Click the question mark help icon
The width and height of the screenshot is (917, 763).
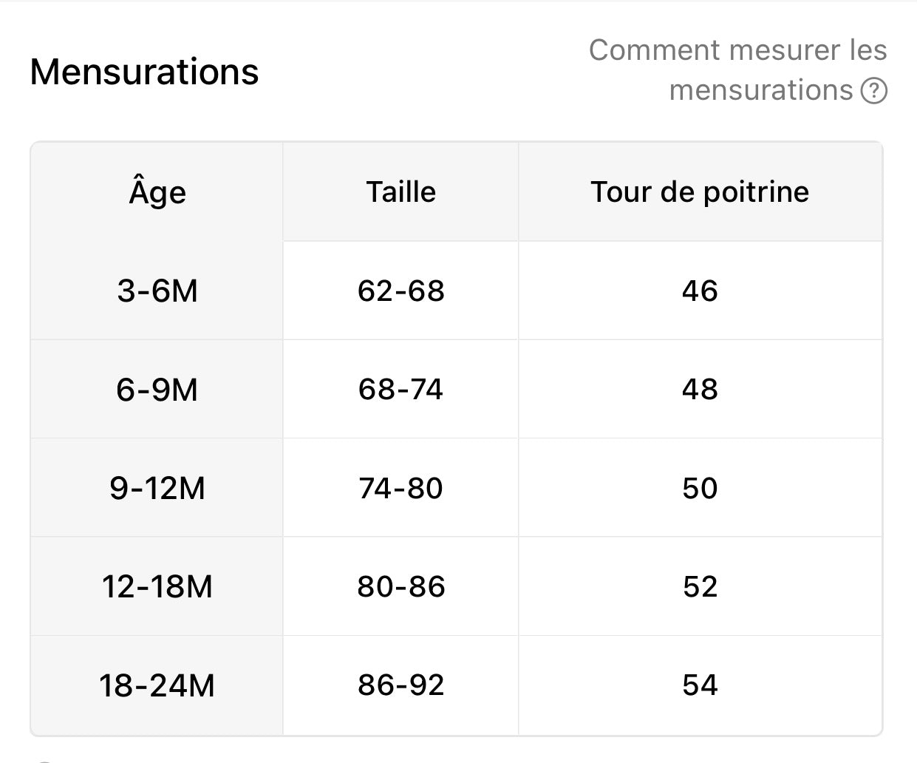pos(874,91)
